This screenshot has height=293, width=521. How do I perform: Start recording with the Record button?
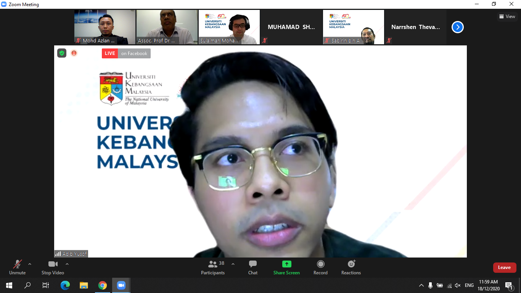pyautogui.click(x=320, y=267)
